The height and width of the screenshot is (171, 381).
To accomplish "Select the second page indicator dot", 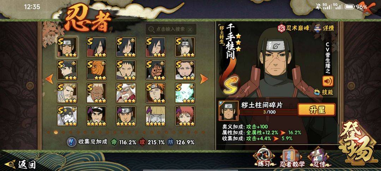I will (63, 132).
